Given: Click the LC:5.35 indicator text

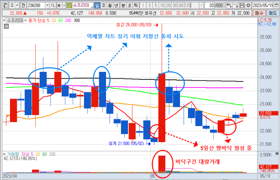Looking at the screenshot, I should click(x=265, y=20).
